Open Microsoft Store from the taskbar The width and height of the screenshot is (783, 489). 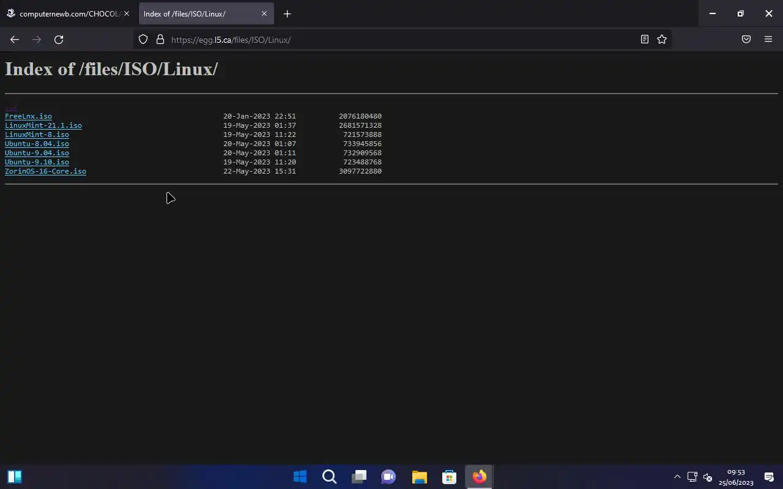449,477
